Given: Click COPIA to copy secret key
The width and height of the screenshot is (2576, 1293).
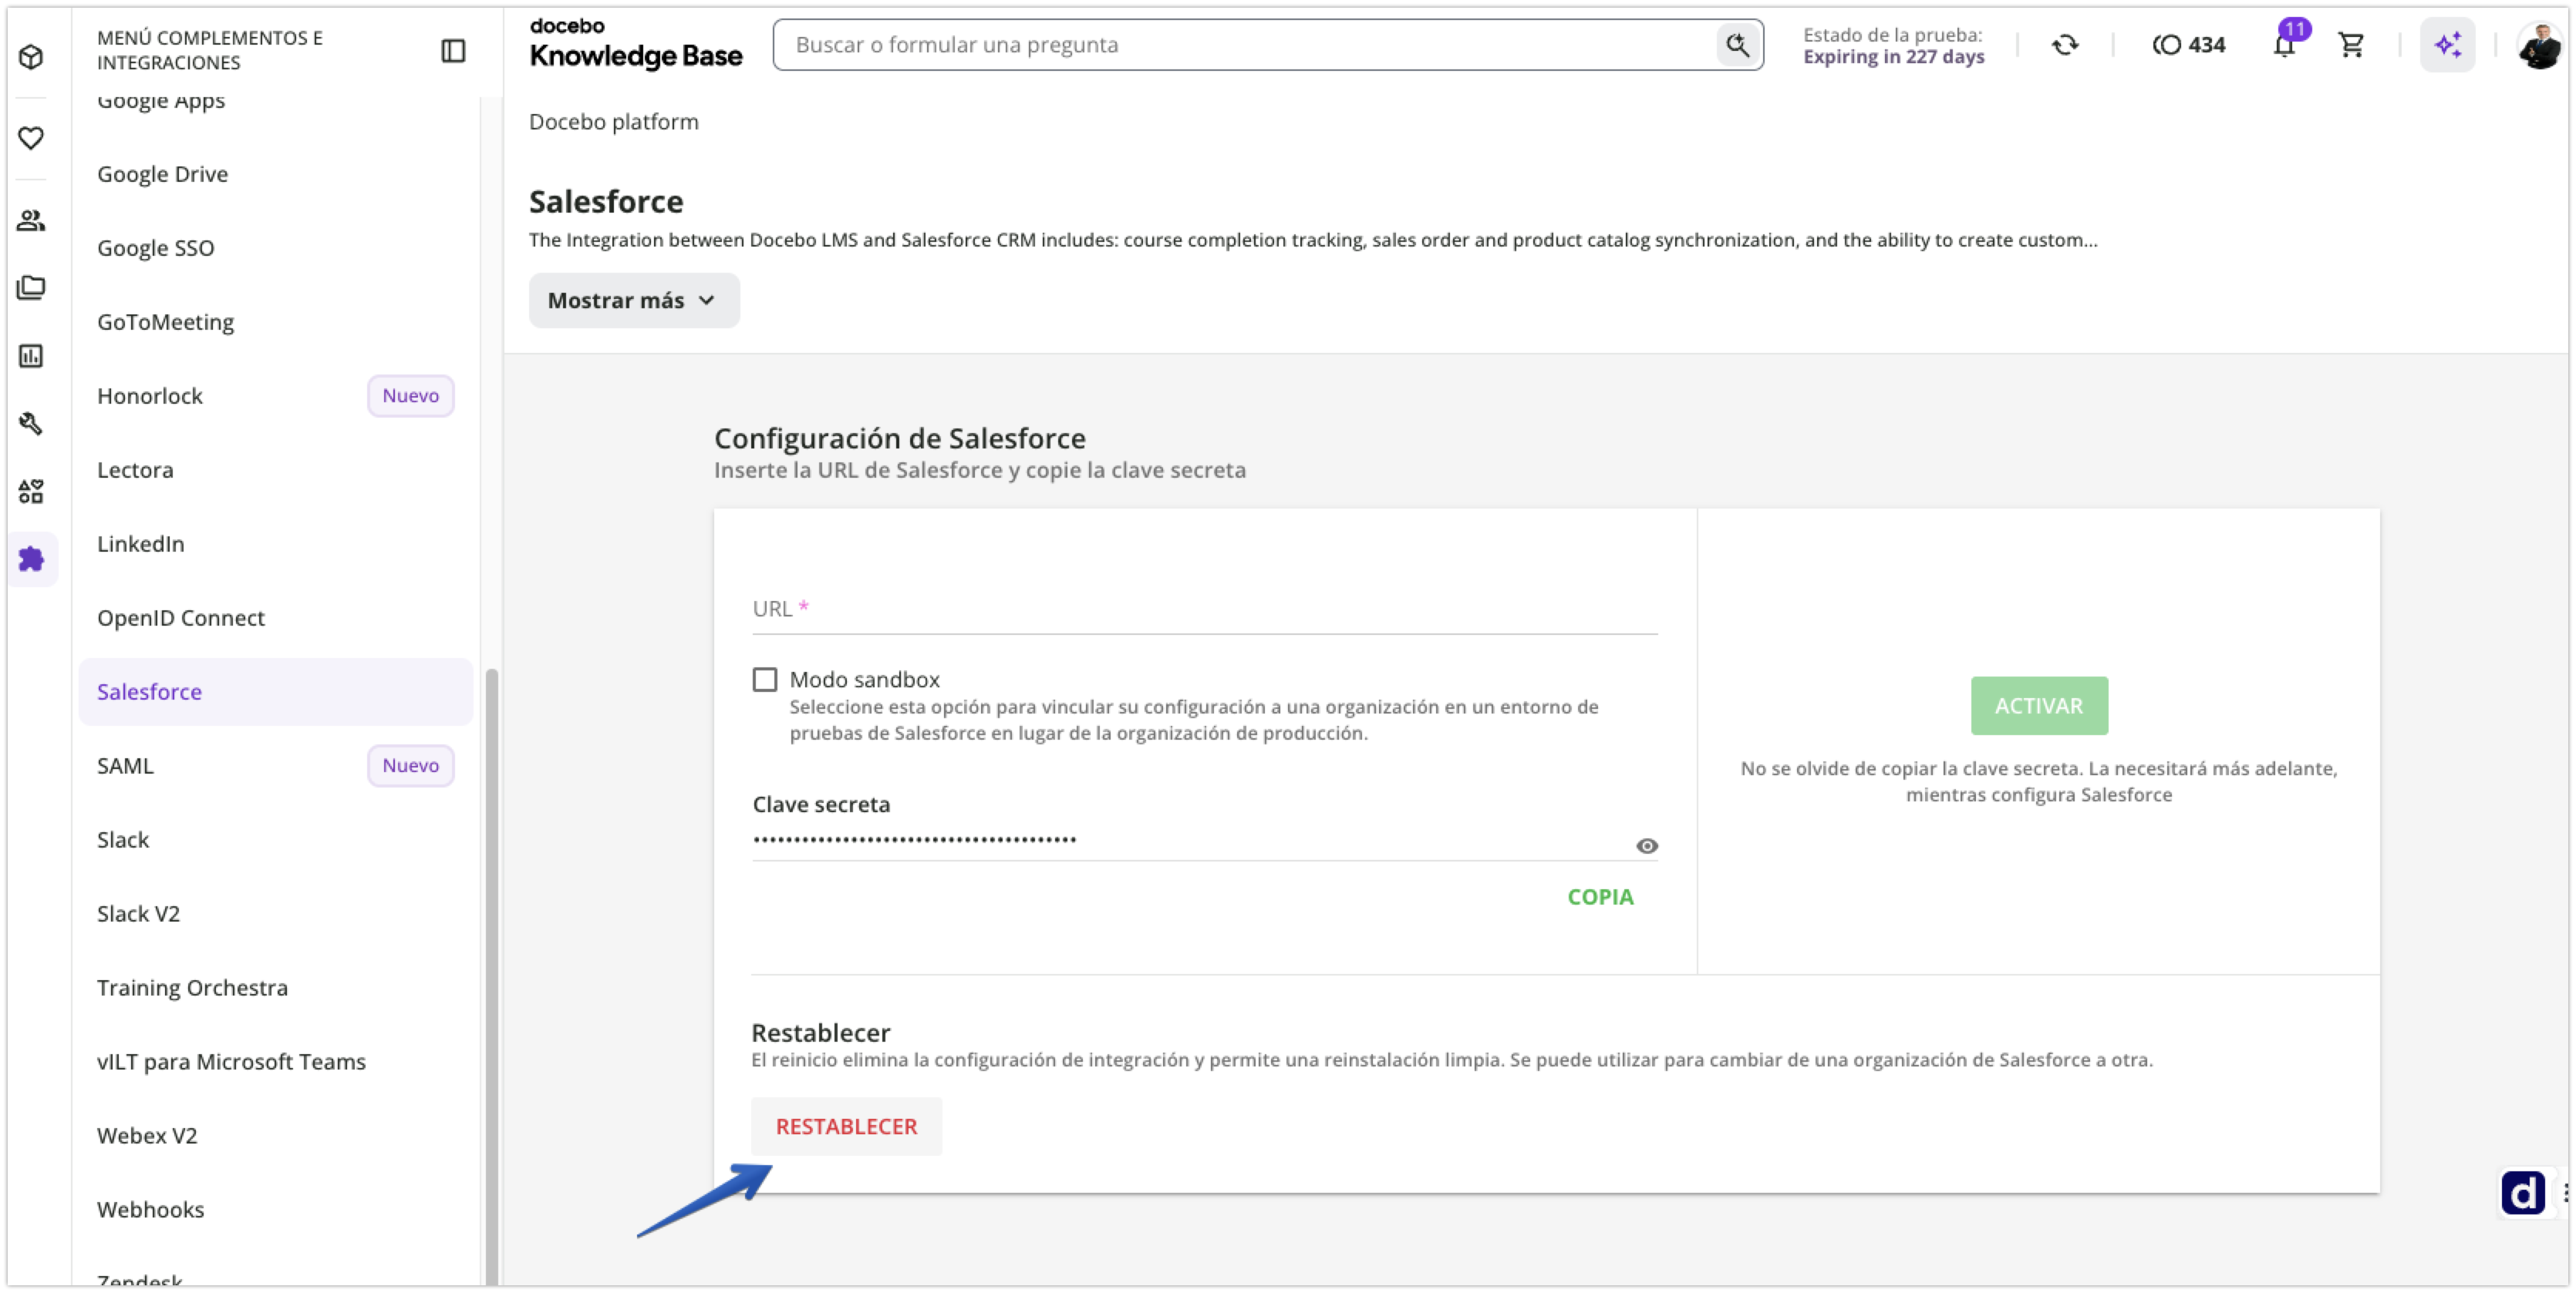Looking at the screenshot, I should click(x=1599, y=896).
